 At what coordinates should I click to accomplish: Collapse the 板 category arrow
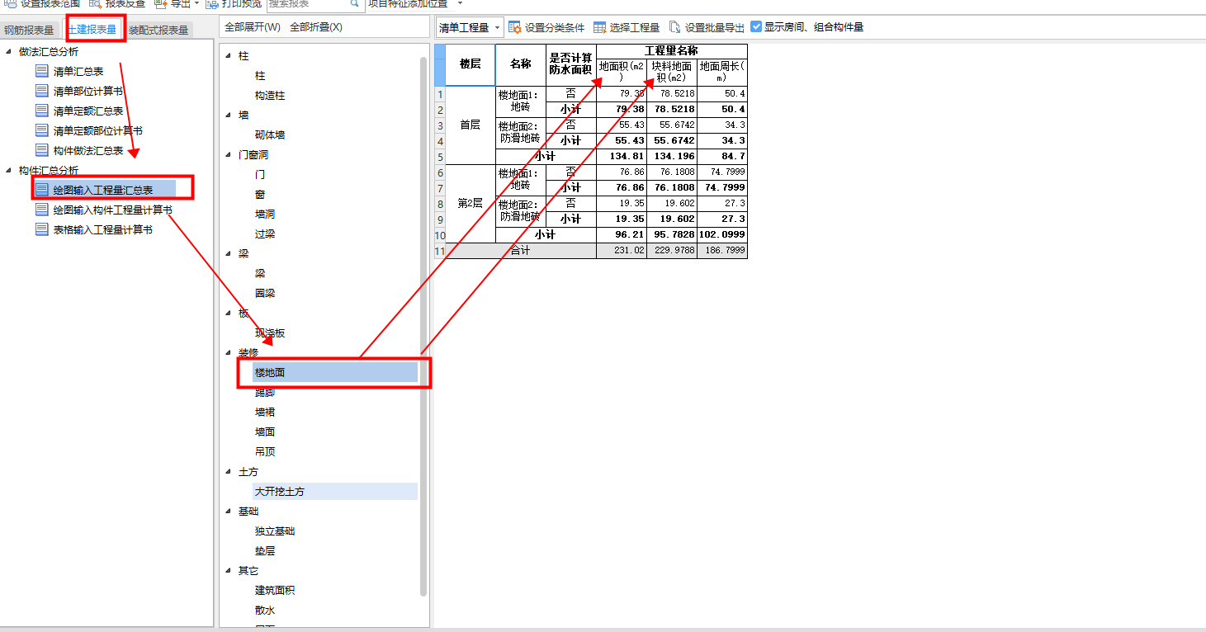(229, 314)
